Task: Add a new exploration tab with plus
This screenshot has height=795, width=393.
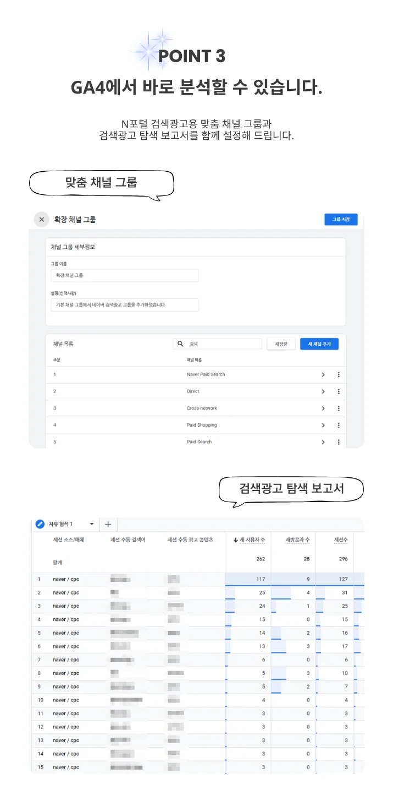Action: coord(108,524)
